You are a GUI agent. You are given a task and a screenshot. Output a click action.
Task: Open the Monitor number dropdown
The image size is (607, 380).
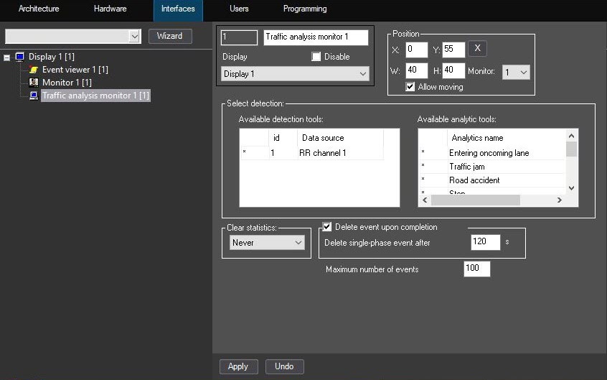coord(516,72)
